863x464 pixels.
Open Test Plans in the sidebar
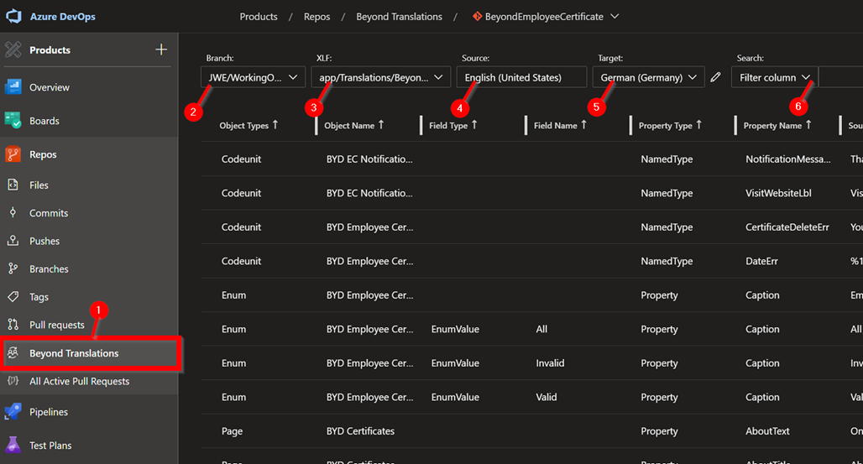(50, 446)
